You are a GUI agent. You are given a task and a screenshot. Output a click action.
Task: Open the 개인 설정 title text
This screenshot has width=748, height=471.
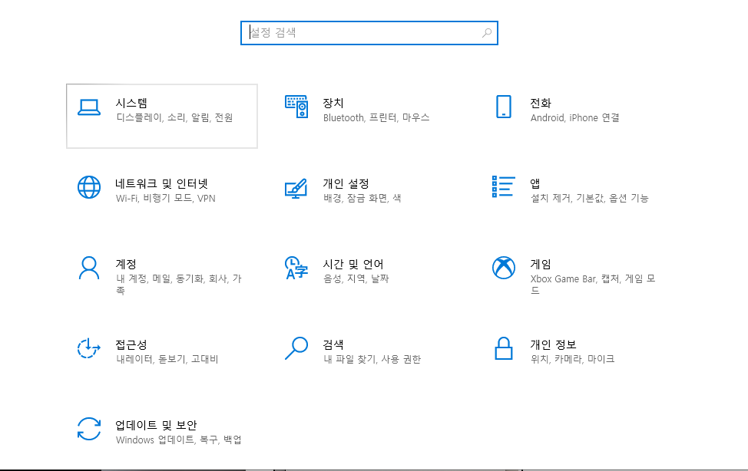pyautogui.click(x=346, y=183)
